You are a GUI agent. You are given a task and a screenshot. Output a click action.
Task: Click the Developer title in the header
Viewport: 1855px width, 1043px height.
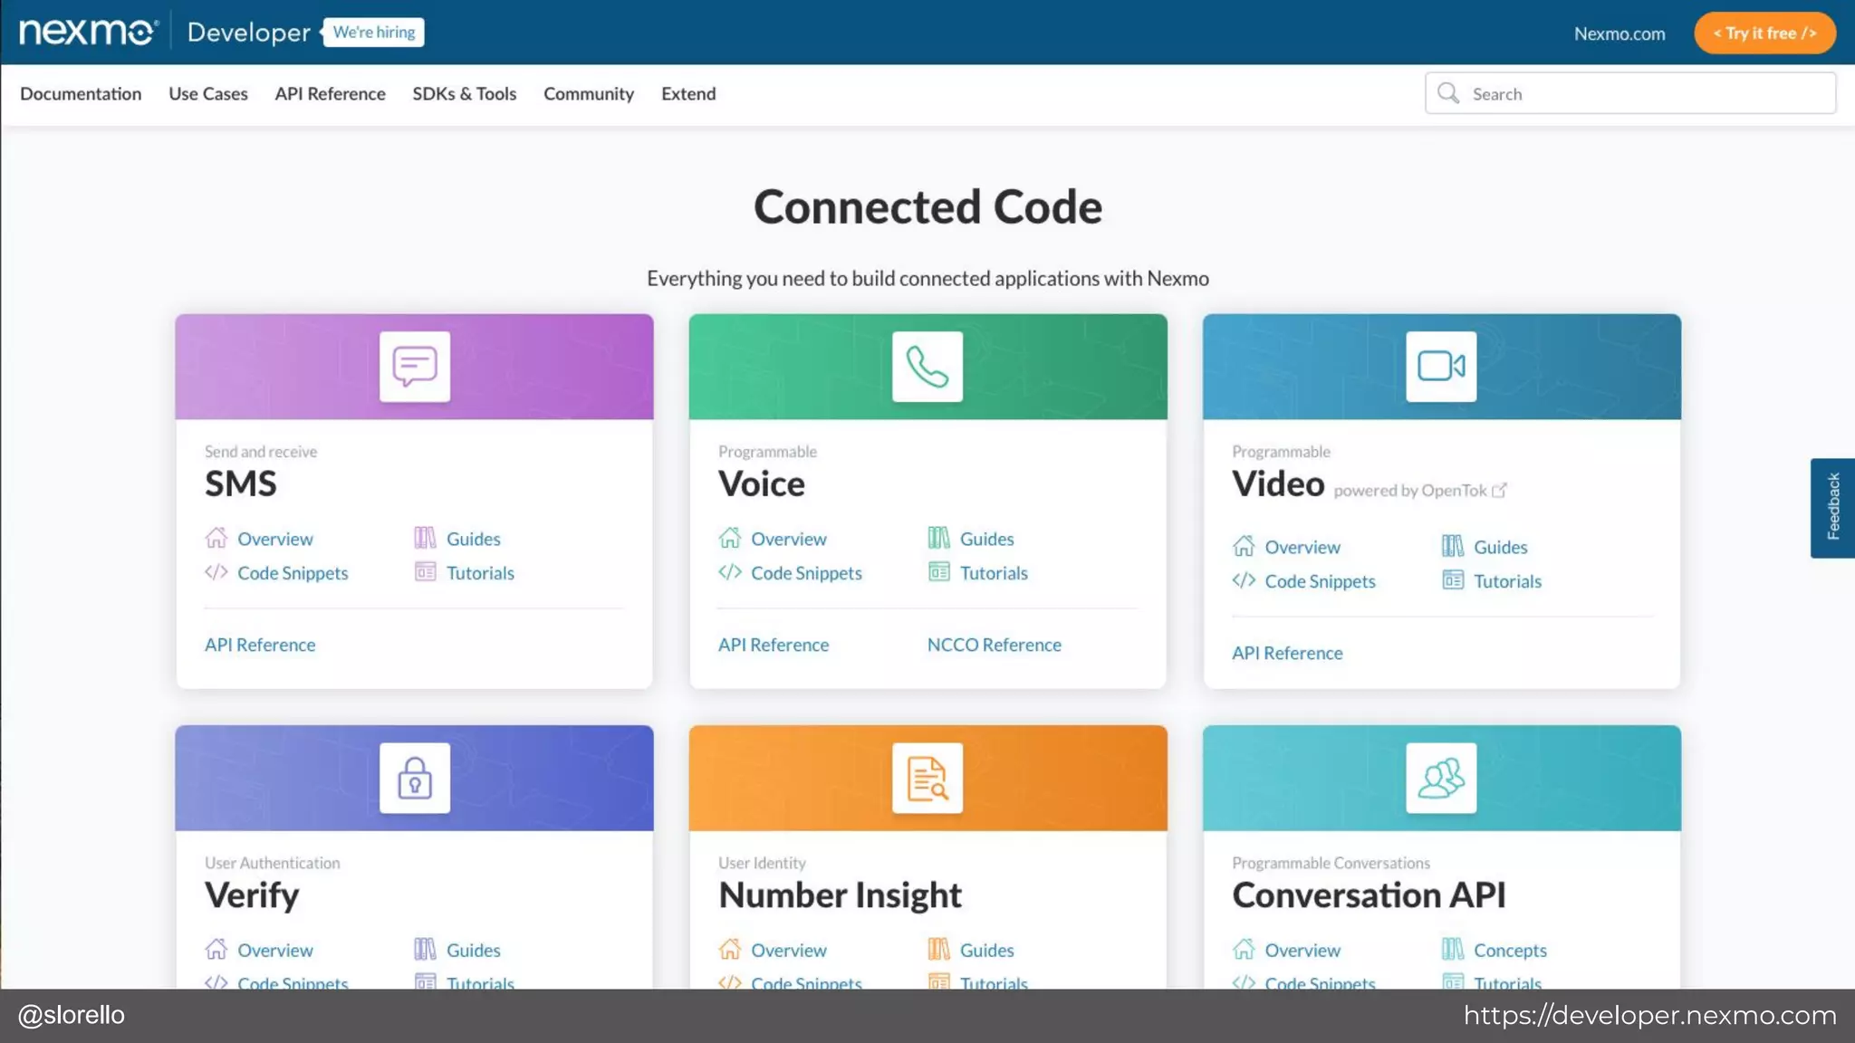[x=248, y=33]
